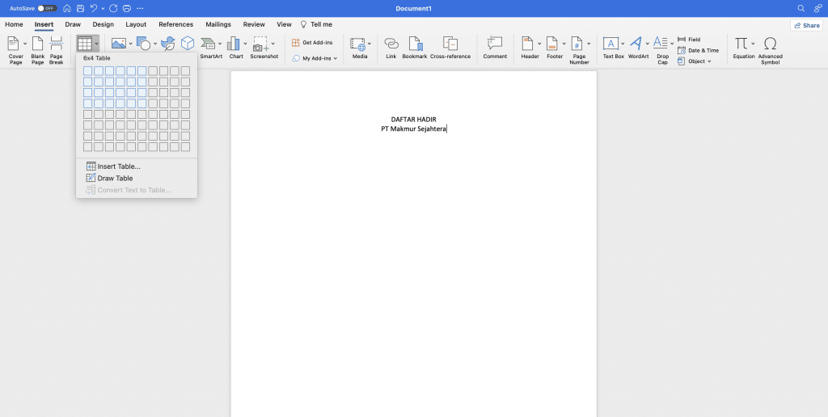Expand the Object dropdown
The width and height of the screenshot is (828, 417).
point(695,61)
